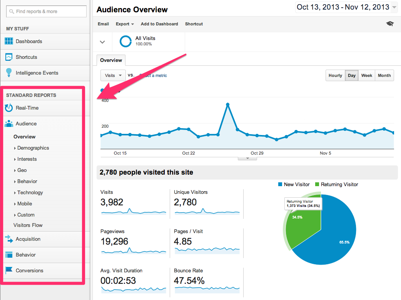Viewport: 401px width, 300px height.
Task: Open the date range selector
Action: tap(345, 7)
